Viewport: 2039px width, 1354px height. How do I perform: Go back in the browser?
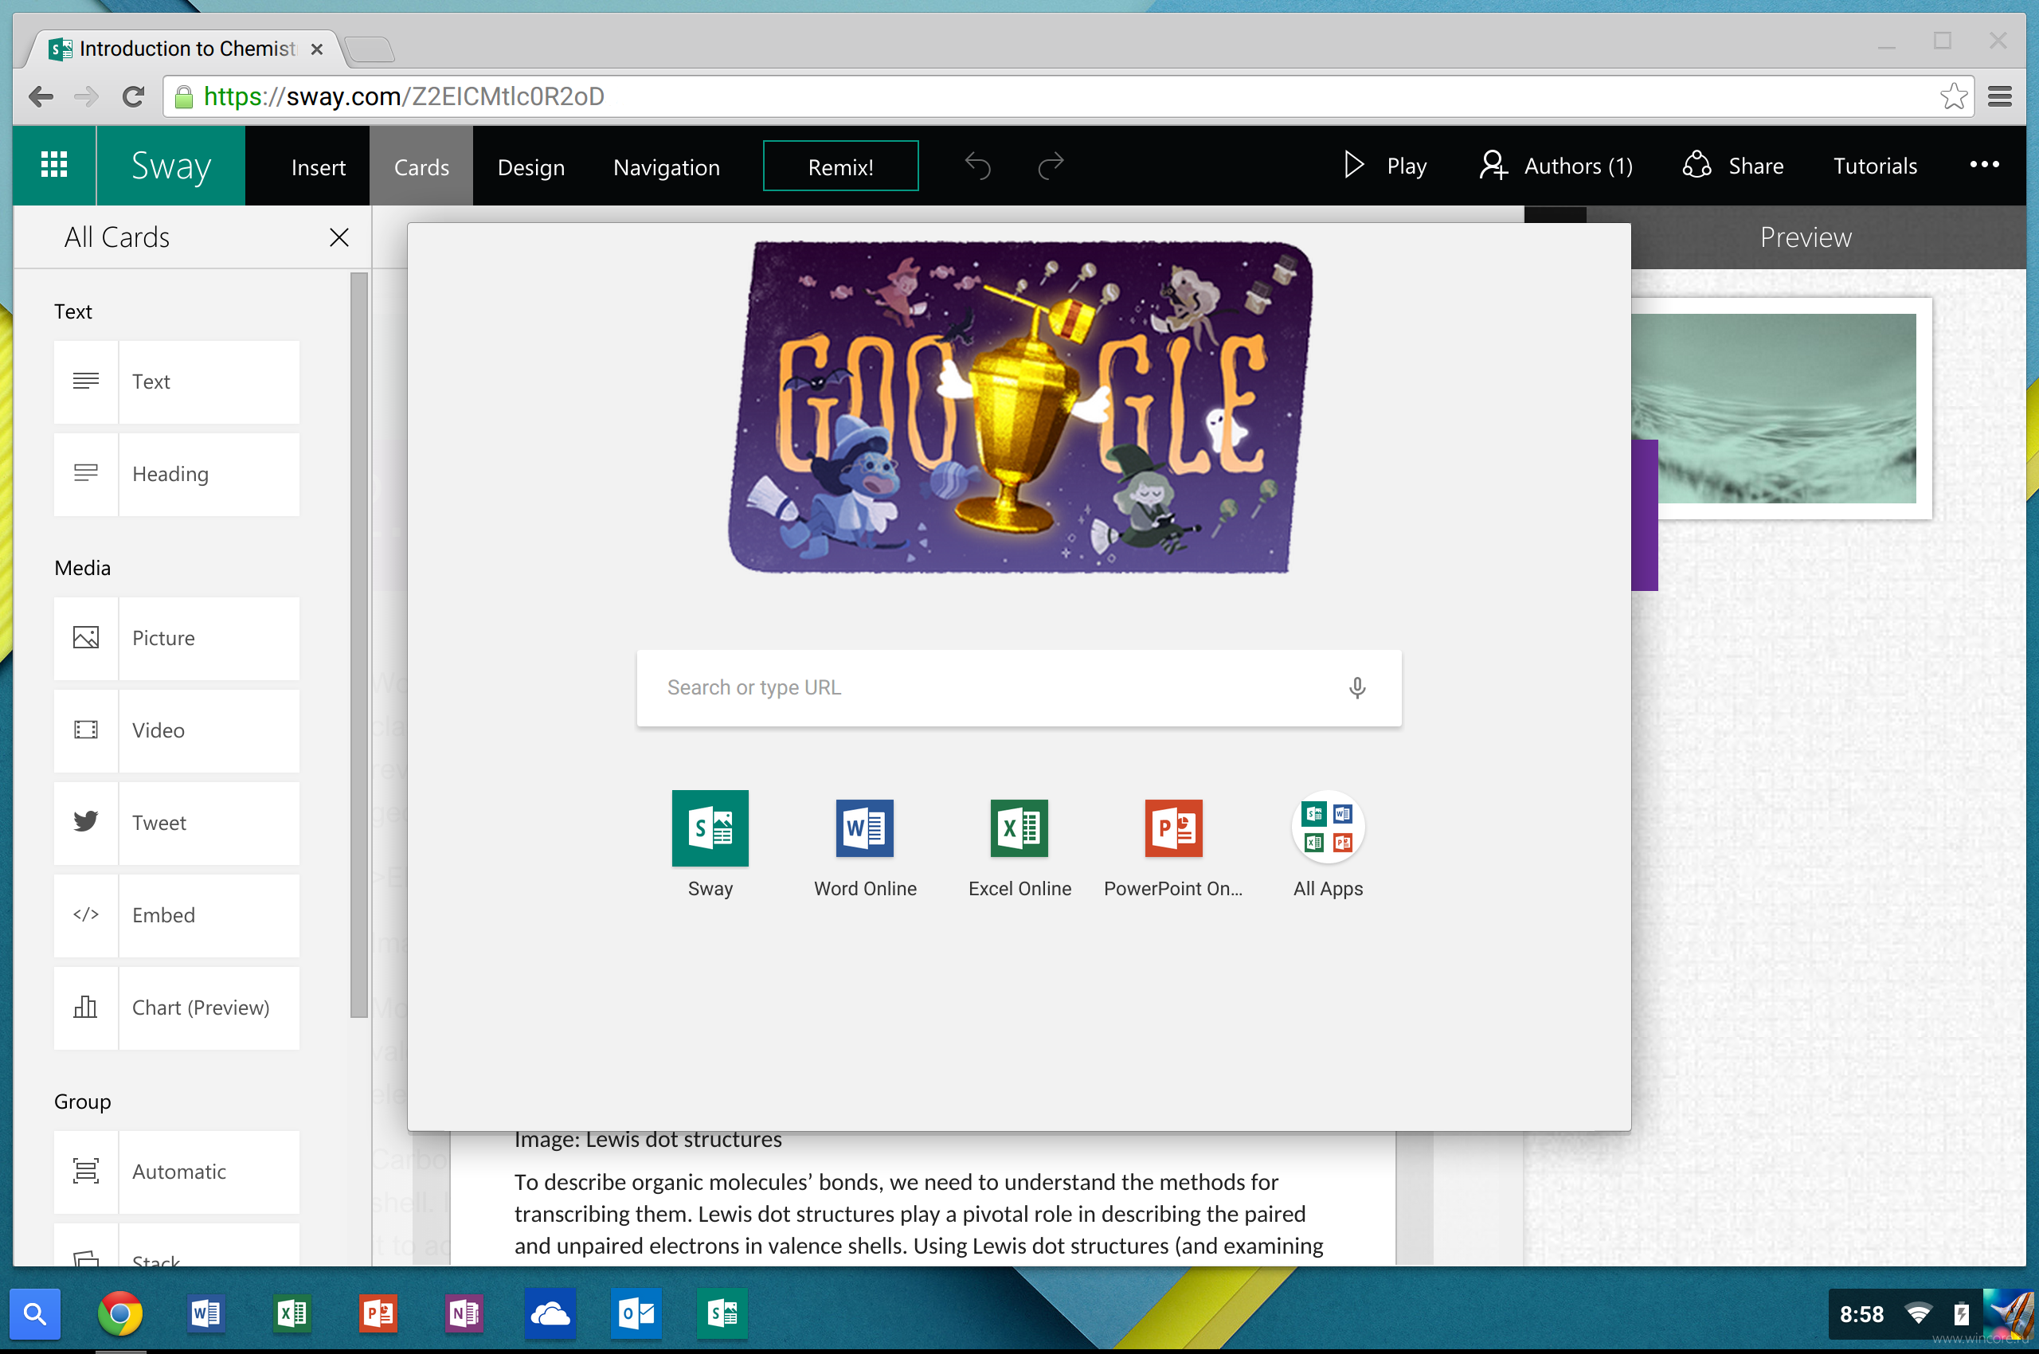pos(41,96)
